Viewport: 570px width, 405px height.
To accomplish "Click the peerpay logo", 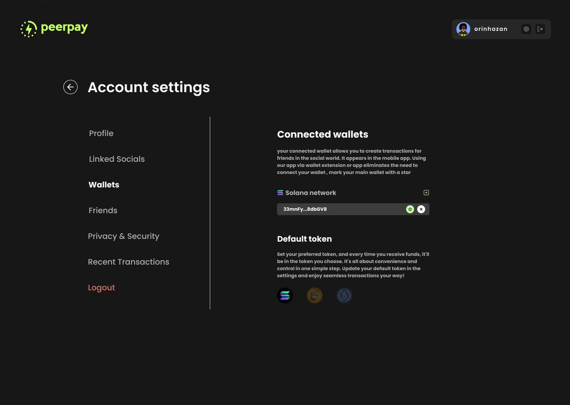I will tap(54, 28).
